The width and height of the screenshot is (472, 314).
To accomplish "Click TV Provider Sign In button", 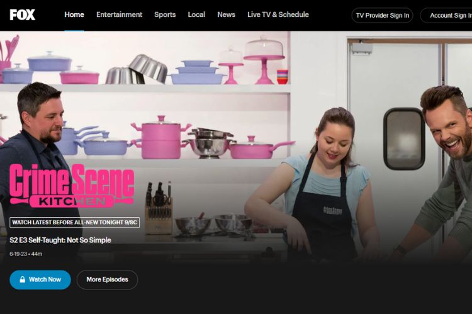I will pos(382,15).
